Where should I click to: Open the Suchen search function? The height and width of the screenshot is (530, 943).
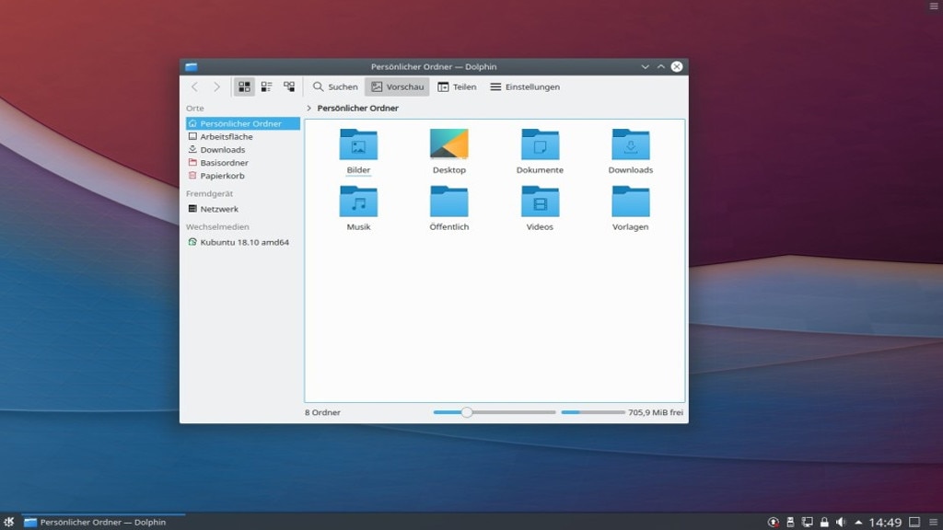pos(334,86)
